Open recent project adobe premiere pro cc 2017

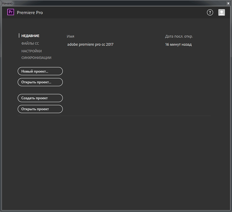click(90, 45)
